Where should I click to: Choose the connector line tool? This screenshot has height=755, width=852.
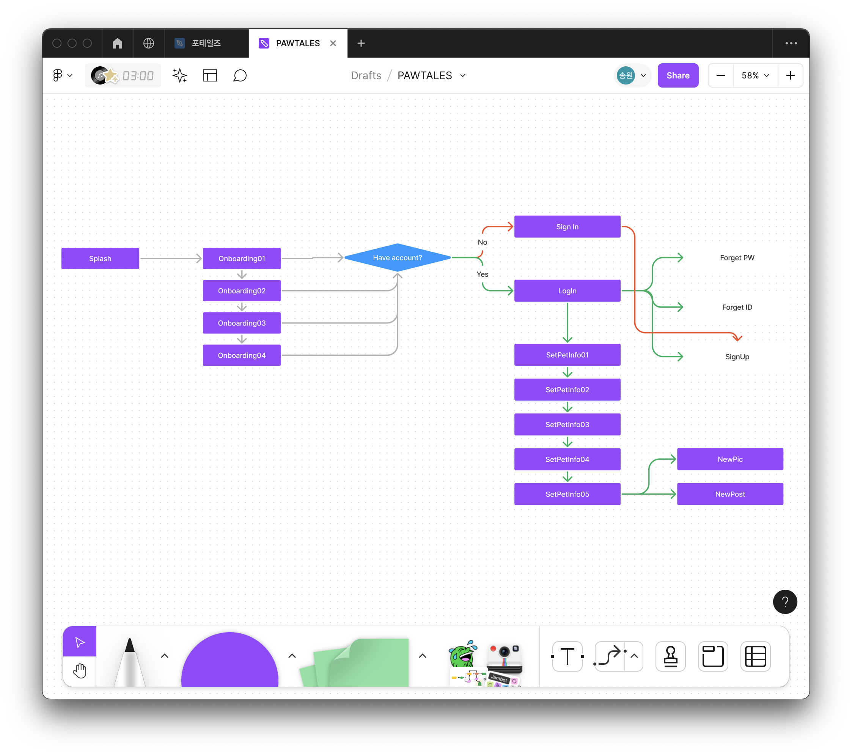(609, 656)
